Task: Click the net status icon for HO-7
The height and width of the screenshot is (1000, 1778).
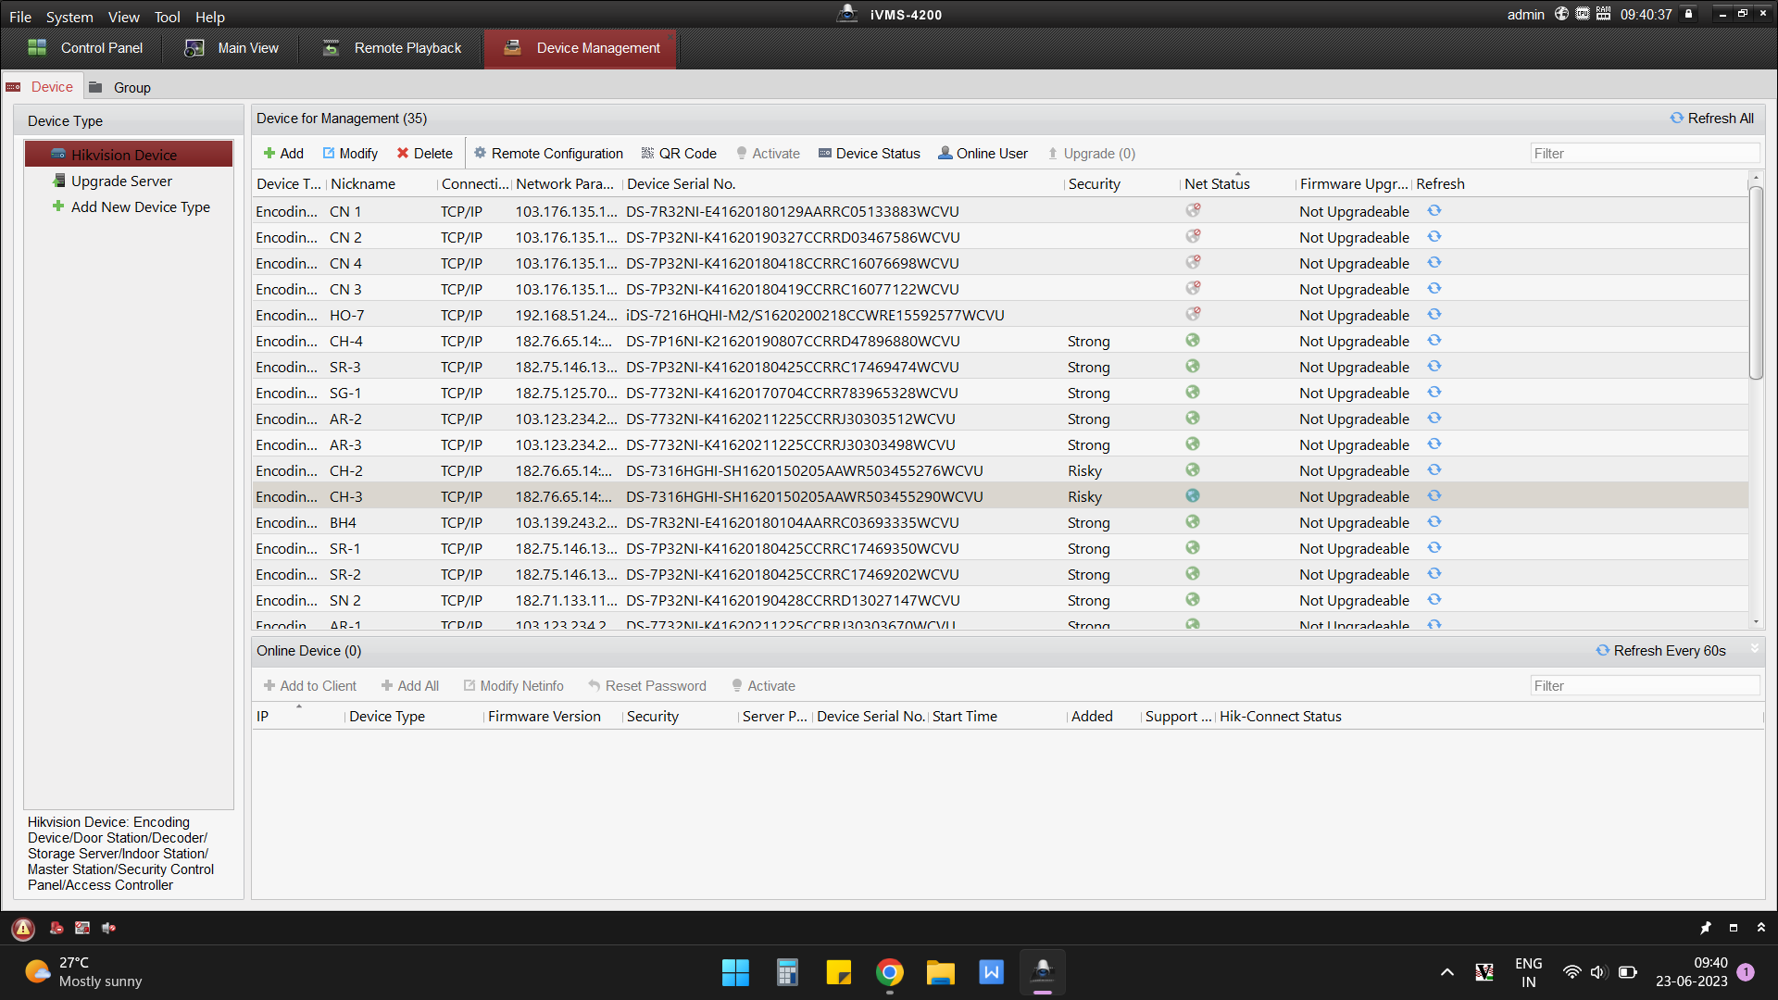Action: click(1193, 314)
